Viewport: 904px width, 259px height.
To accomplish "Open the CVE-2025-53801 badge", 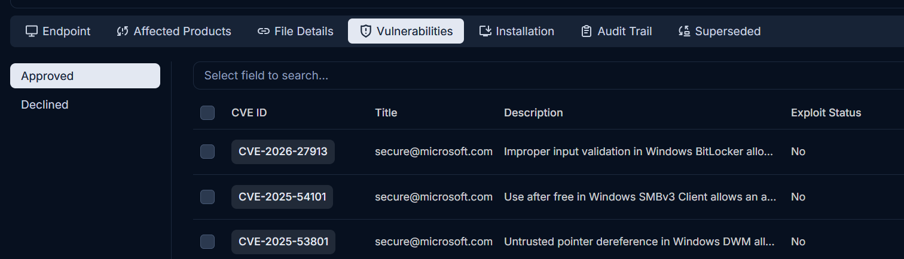I will click(283, 242).
